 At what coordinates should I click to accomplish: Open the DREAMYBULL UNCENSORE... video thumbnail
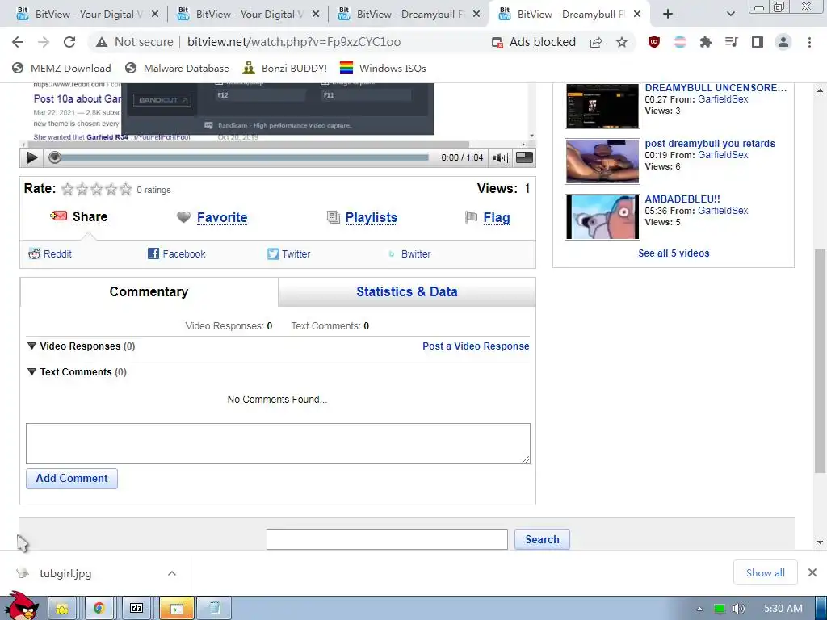coord(602,106)
